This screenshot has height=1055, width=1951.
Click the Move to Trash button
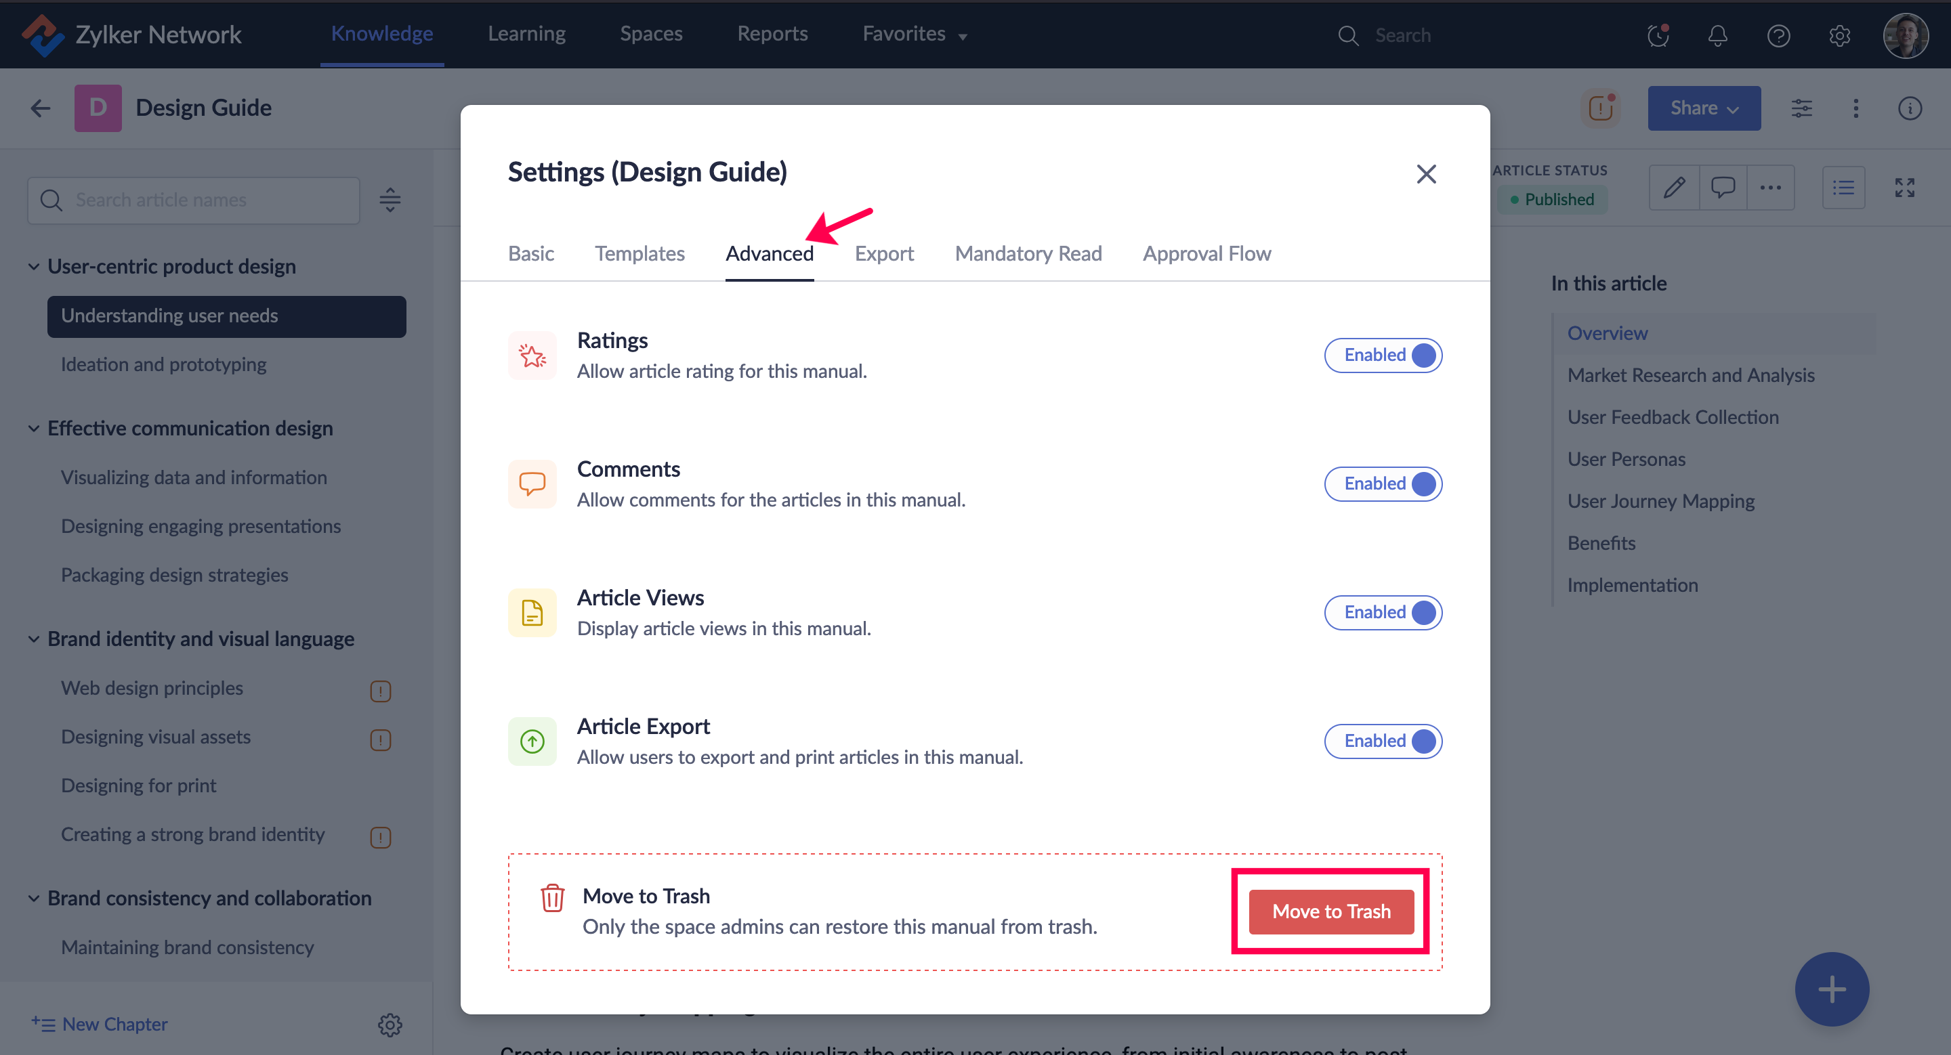(x=1330, y=911)
